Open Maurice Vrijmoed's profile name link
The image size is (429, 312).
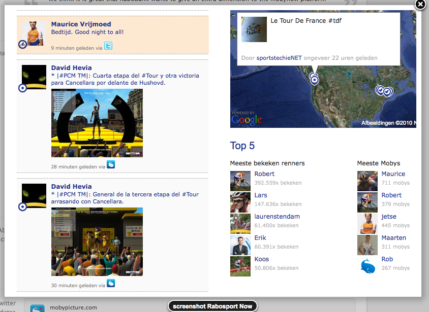point(81,24)
